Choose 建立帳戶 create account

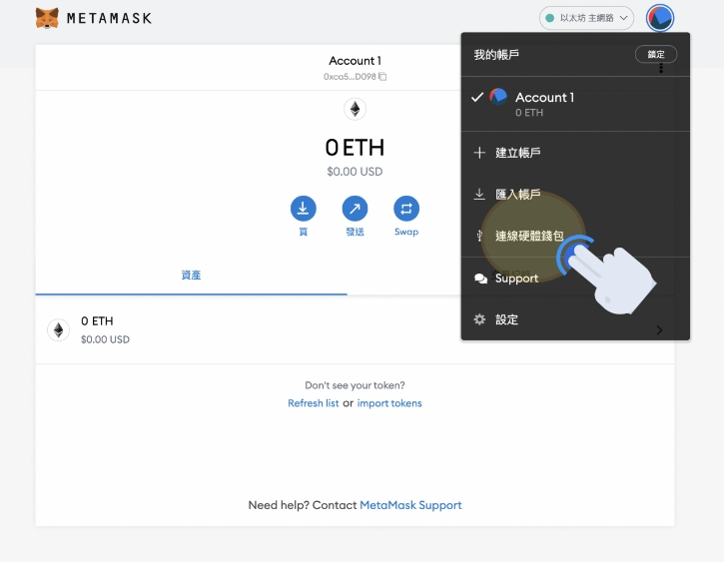tap(575, 153)
